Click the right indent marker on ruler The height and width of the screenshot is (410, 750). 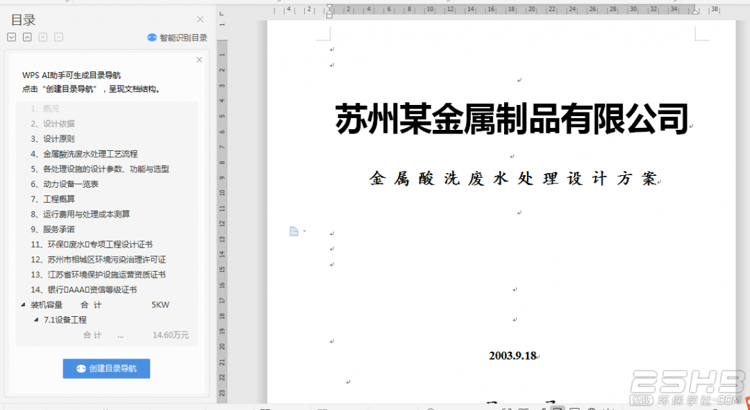coord(695,11)
